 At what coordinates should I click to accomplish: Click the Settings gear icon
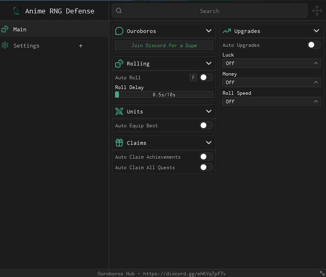(x=5, y=45)
